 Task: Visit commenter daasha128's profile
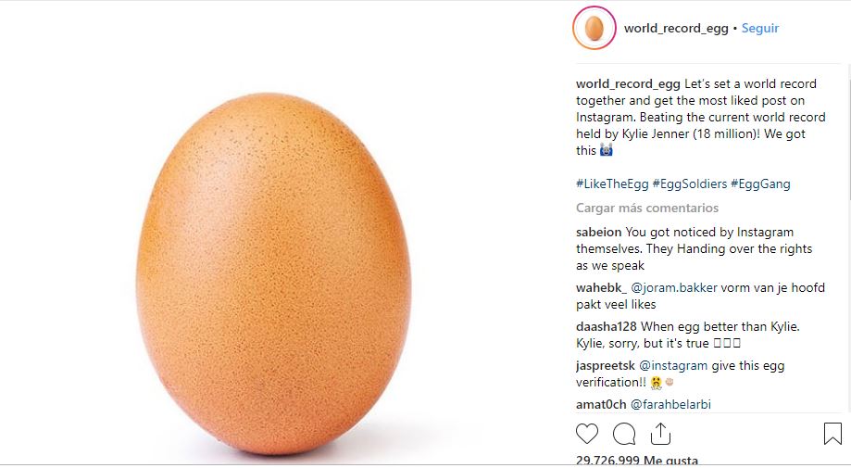click(607, 326)
